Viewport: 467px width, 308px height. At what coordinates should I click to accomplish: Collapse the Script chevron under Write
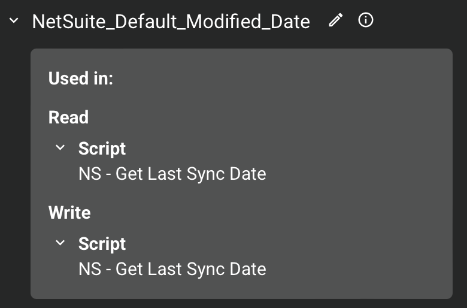pyautogui.click(x=60, y=243)
